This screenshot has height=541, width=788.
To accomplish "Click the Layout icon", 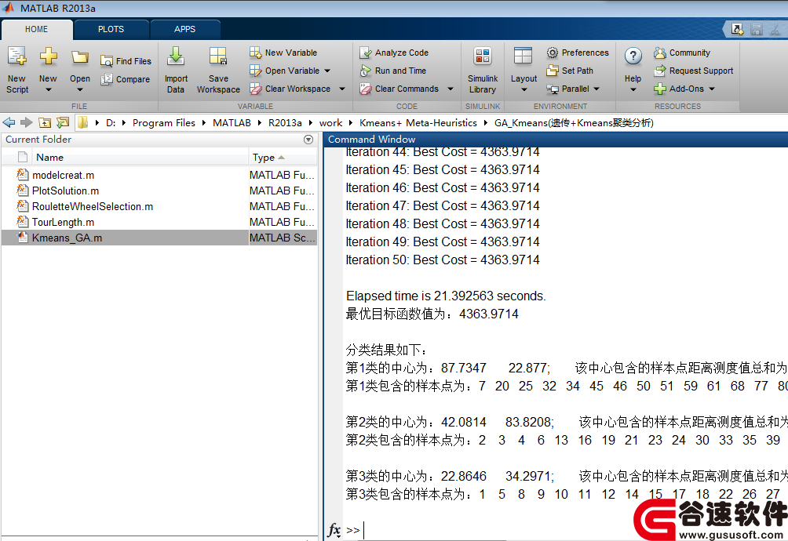I will [523, 56].
